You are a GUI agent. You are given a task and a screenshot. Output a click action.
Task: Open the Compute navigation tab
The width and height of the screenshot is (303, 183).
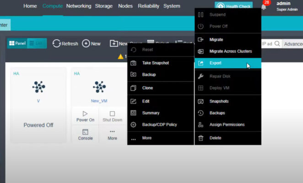click(53, 6)
